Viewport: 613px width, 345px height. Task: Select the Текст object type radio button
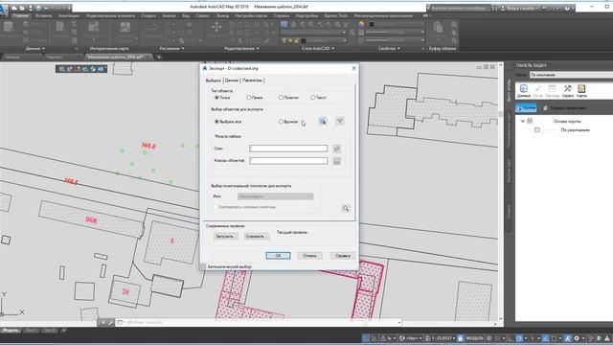pos(313,98)
